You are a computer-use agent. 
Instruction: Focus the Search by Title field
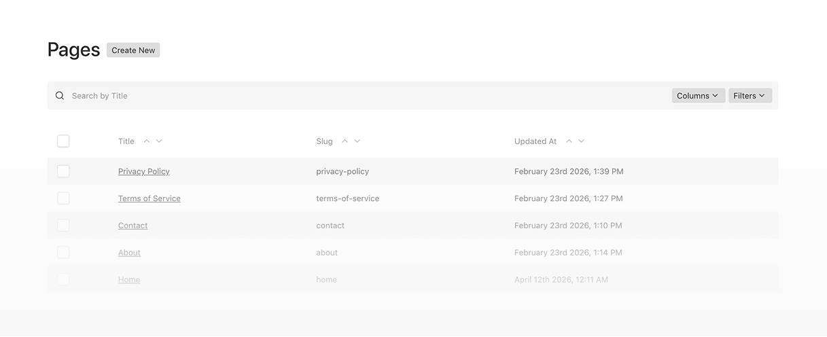pyautogui.click(x=340, y=96)
